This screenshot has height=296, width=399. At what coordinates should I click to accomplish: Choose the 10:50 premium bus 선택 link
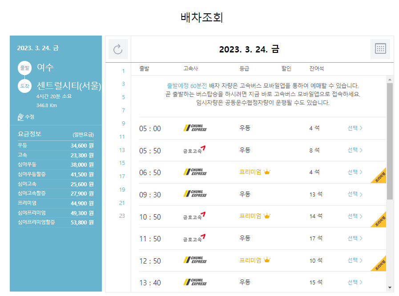[355, 216]
